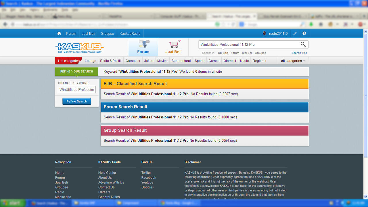This screenshot has width=368, height=207.
Task: Open the Google+ link under Find Us
Action: tap(148, 187)
